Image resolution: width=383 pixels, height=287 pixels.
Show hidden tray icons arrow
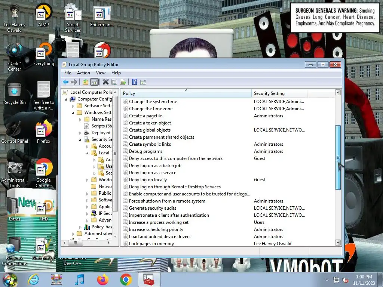point(327,280)
